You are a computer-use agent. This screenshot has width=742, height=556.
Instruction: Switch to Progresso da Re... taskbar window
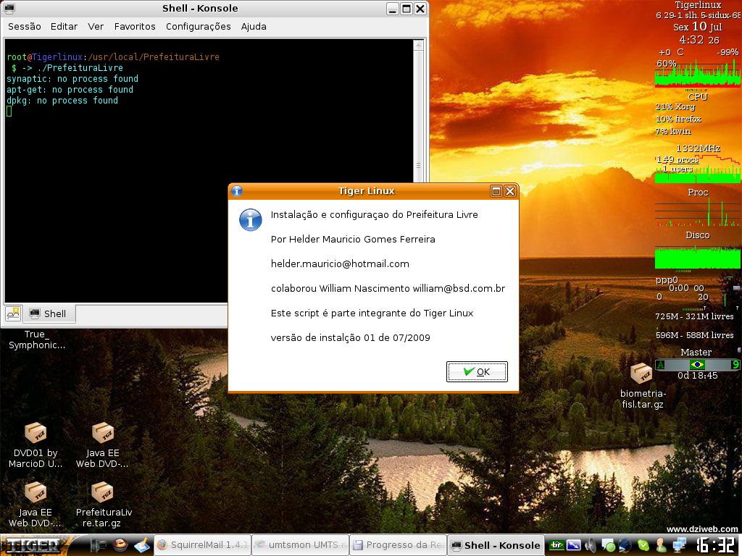(x=398, y=545)
